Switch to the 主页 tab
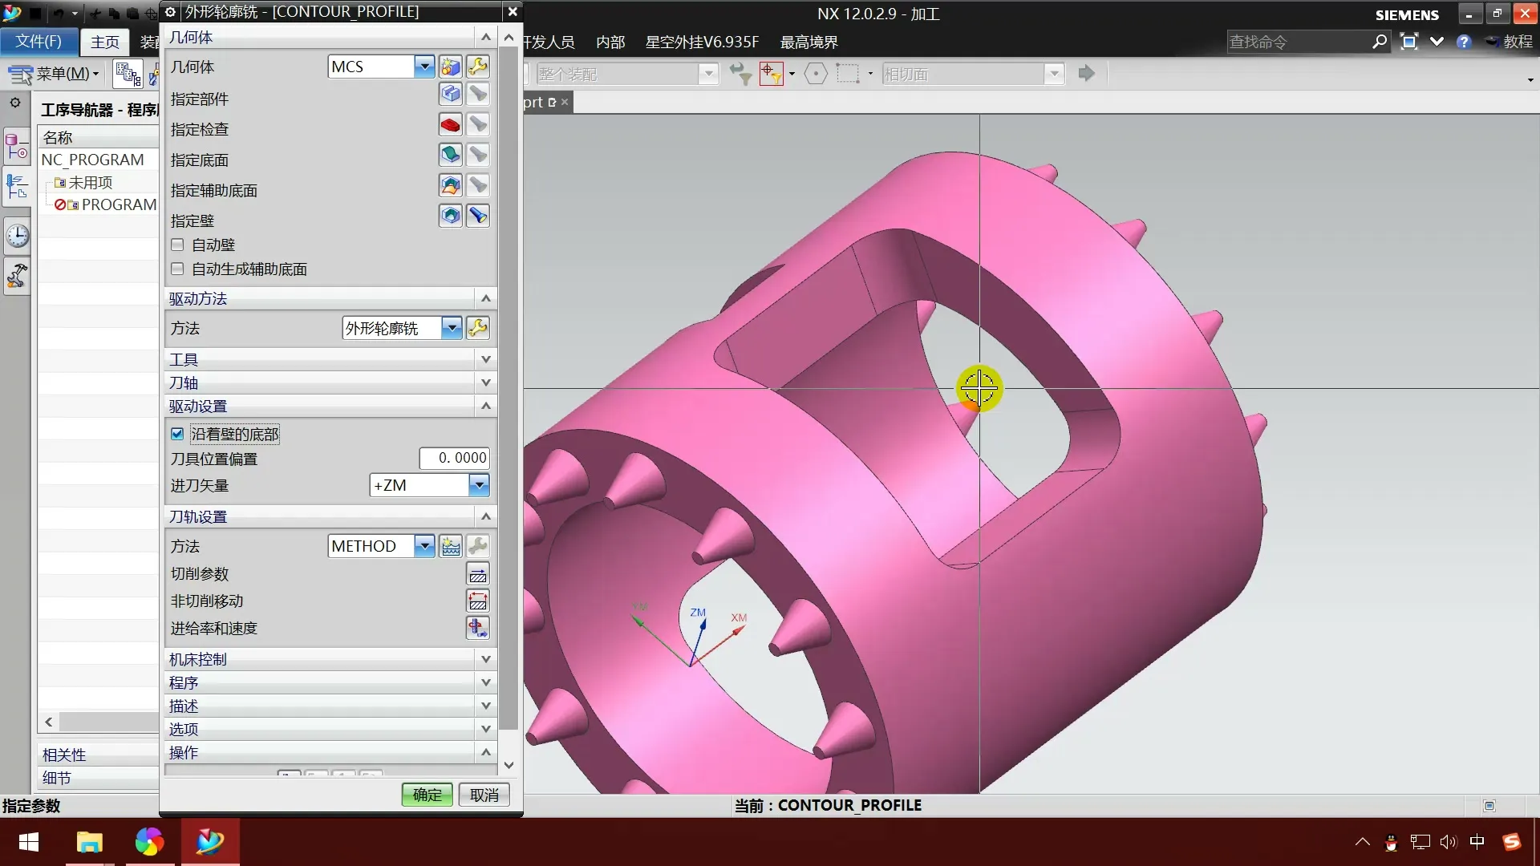The height and width of the screenshot is (866, 1540). click(104, 42)
